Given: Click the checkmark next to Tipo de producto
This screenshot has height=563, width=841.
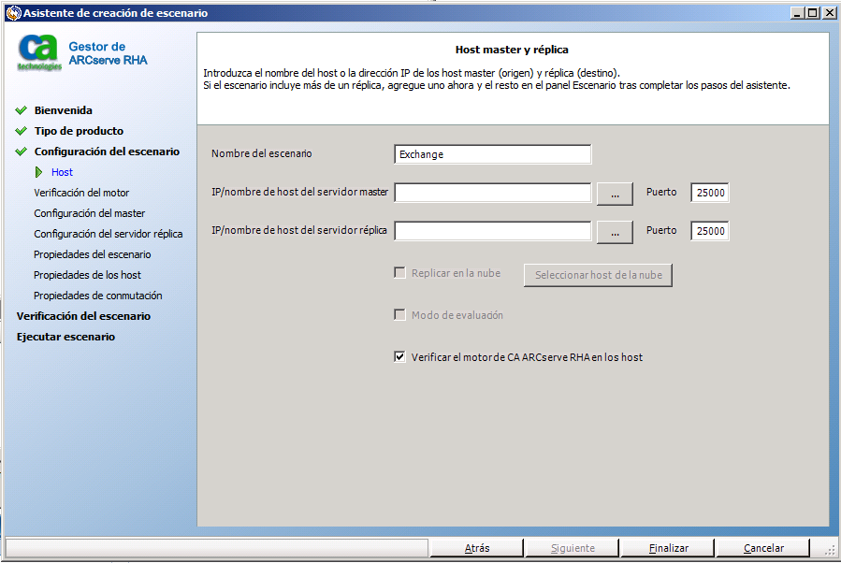Looking at the screenshot, I should 21,131.
